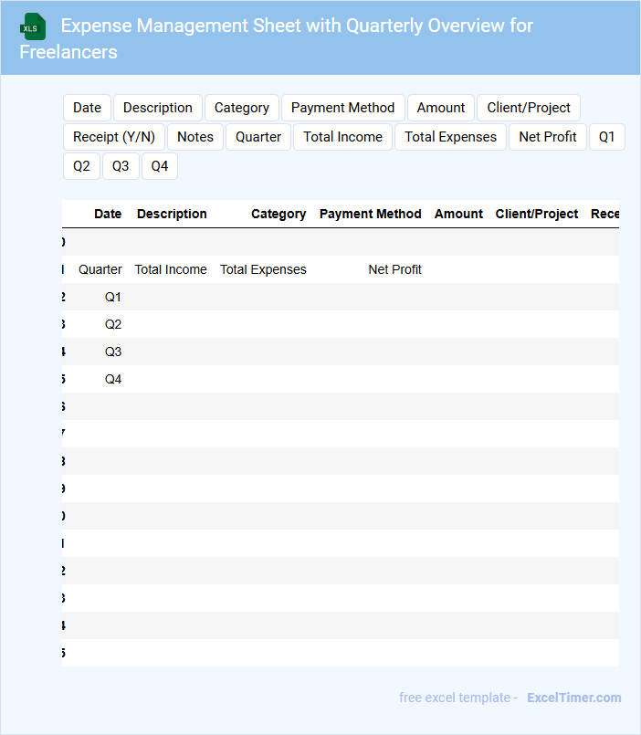Image resolution: width=641 pixels, height=735 pixels.
Task: Click the Client/Project column header in table
Action: 537,214
